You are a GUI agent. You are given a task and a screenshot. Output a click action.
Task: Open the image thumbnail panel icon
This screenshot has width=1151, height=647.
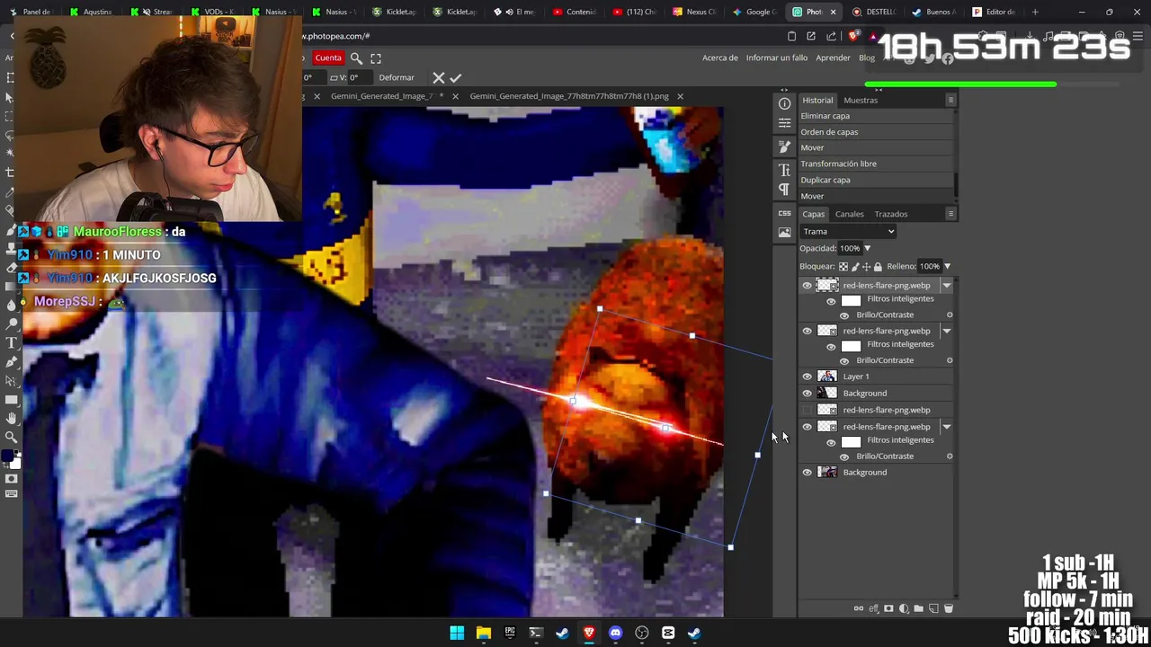(784, 233)
